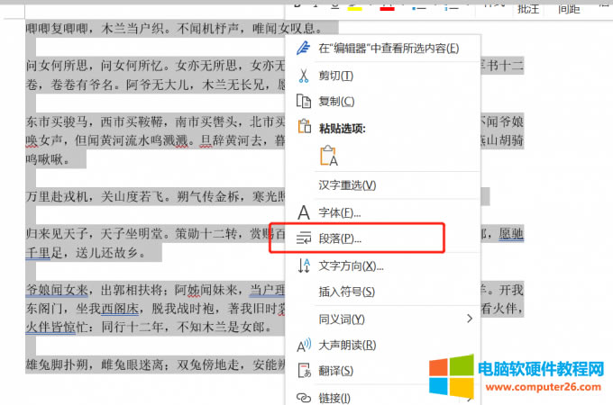The height and width of the screenshot is (405, 613).
Task: Place cursor in line starting 爷娘闻女来
Action: tap(155, 290)
